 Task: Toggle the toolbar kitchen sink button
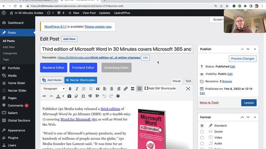140,89
